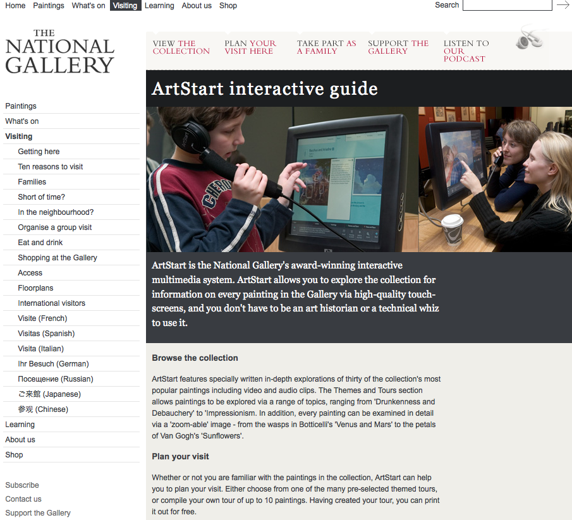Click the bold Plan your visit heading

point(180,457)
